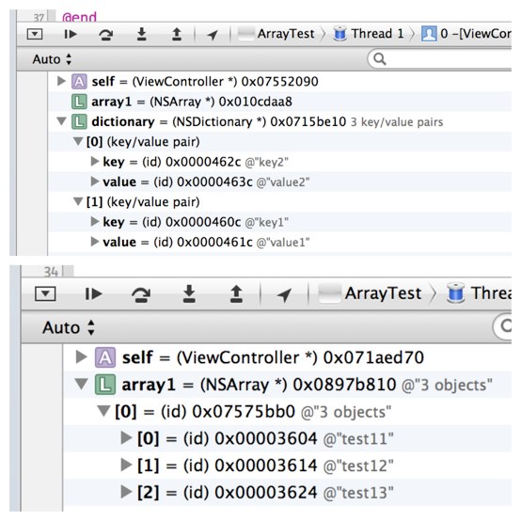The height and width of the screenshot is (521, 521).
Task: Expand [2] @"test13" element
Action: tap(126, 492)
